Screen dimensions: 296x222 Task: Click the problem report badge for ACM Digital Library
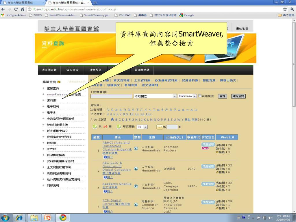click(x=208, y=202)
